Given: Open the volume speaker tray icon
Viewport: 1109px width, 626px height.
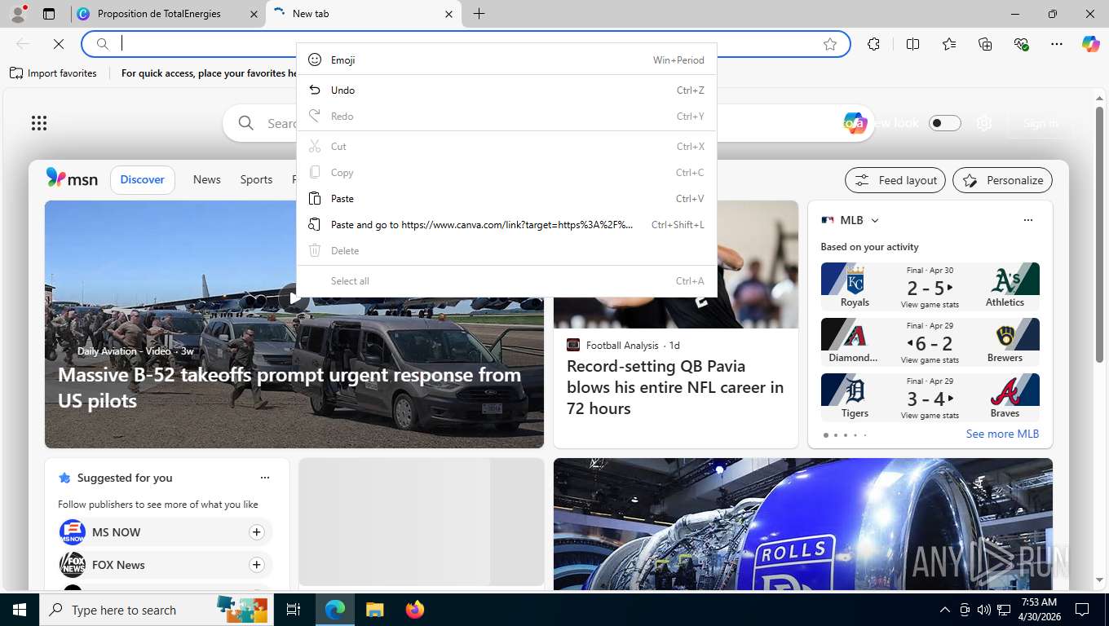Looking at the screenshot, I should (x=983, y=610).
